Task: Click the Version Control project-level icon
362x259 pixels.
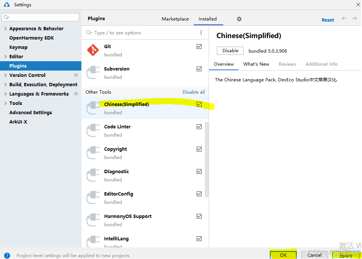Action: pos(76,75)
